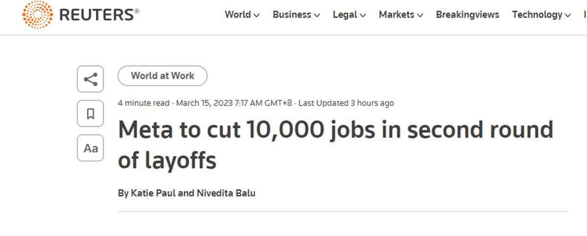This screenshot has height=236, width=587.
Task: Open author Nivedita Balu's profile
Action: [226, 193]
